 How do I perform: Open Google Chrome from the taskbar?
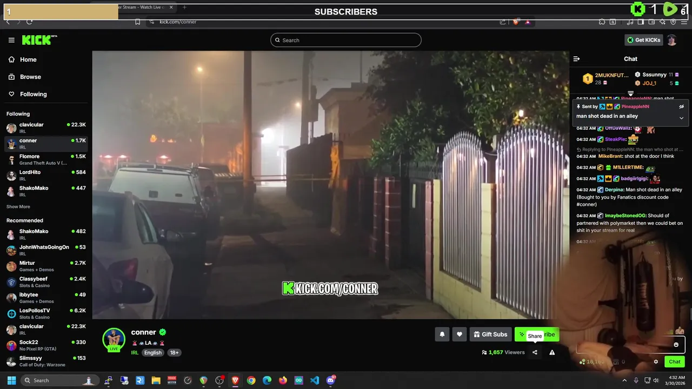click(251, 380)
